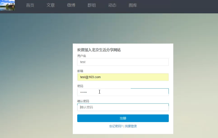The image size is (218, 138).
Task: Select 群组 in the top navigation
Action: click(92, 5)
